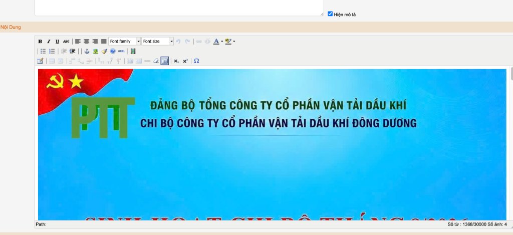Justify text fully
Screen dimensions: 513x235
click(x=104, y=41)
